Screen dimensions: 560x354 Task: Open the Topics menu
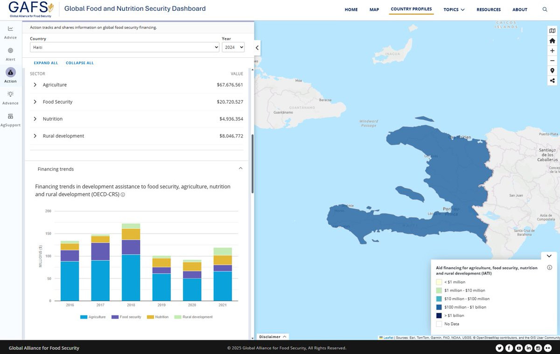pos(454,10)
